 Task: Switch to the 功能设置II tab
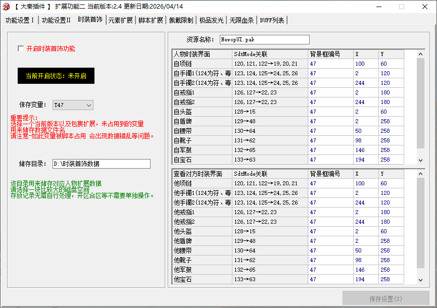coord(56,20)
